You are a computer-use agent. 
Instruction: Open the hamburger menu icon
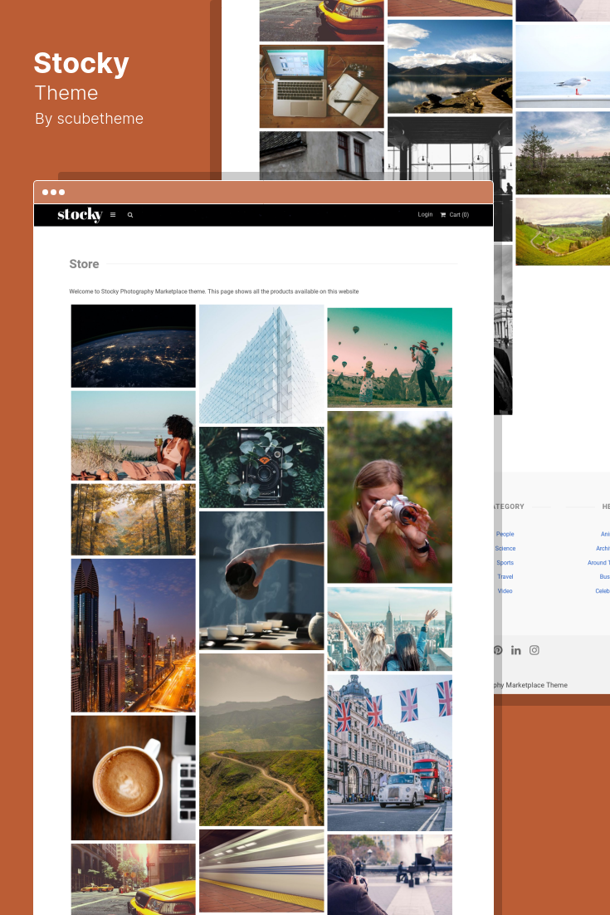(113, 215)
